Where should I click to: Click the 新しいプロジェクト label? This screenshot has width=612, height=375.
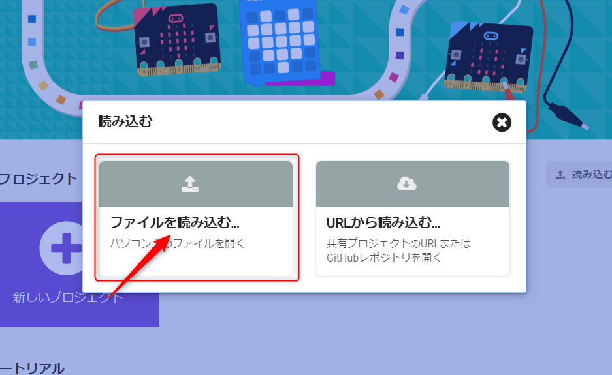point(68,297)
